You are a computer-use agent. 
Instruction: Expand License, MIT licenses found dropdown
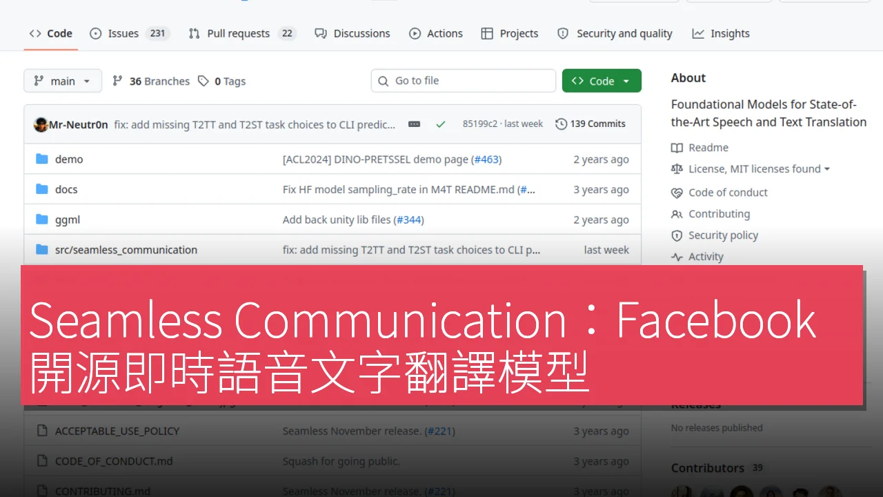coord(751,169)
